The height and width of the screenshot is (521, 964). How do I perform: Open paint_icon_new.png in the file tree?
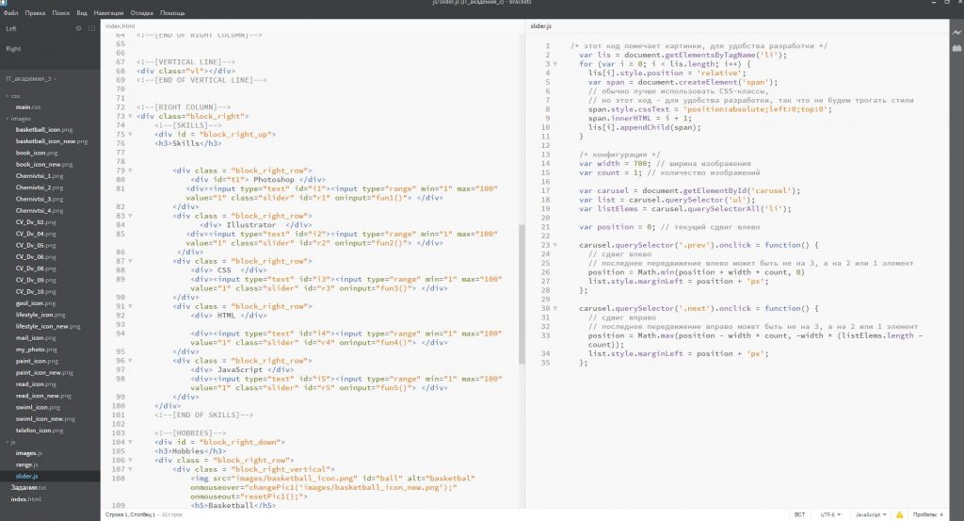pos(44,373)
